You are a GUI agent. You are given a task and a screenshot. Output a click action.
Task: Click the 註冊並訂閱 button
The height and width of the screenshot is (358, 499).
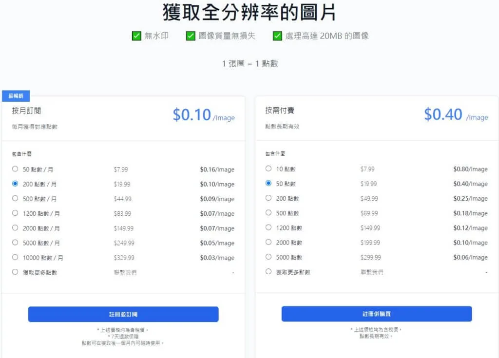[123, 314]
